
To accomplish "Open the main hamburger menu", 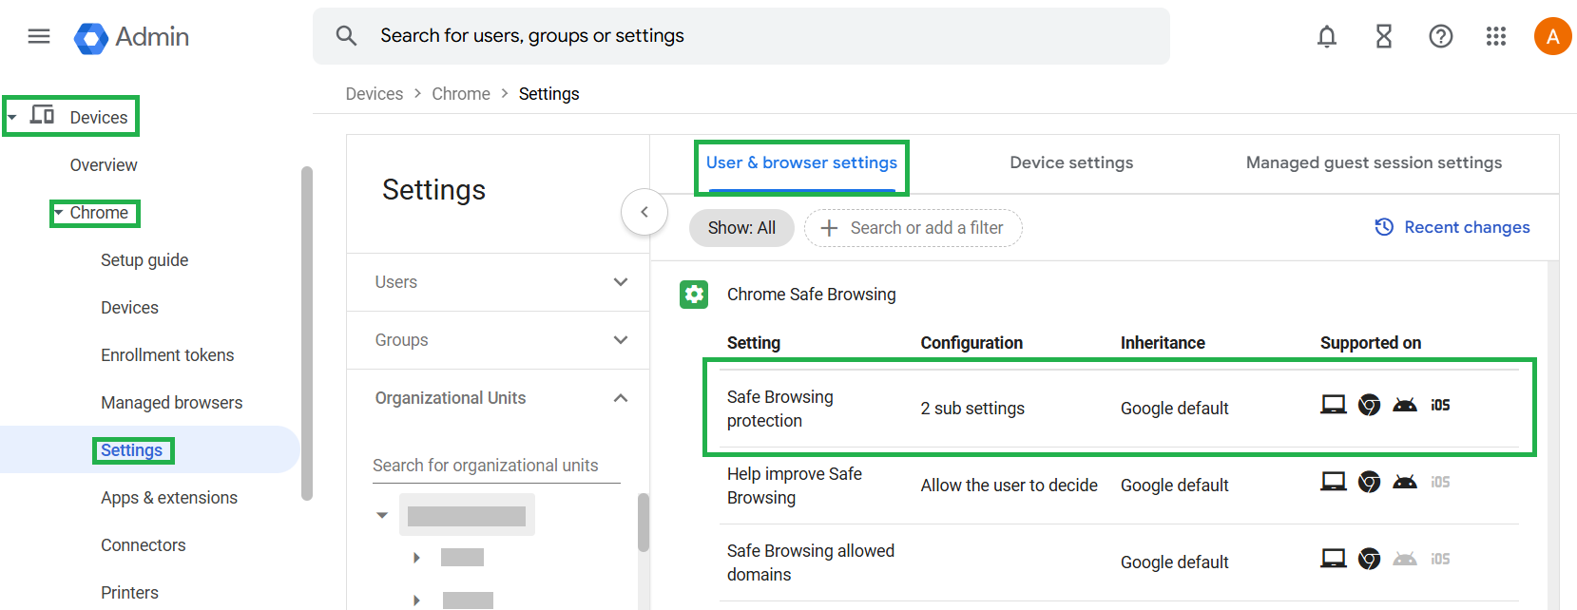I will pos(39,36).
